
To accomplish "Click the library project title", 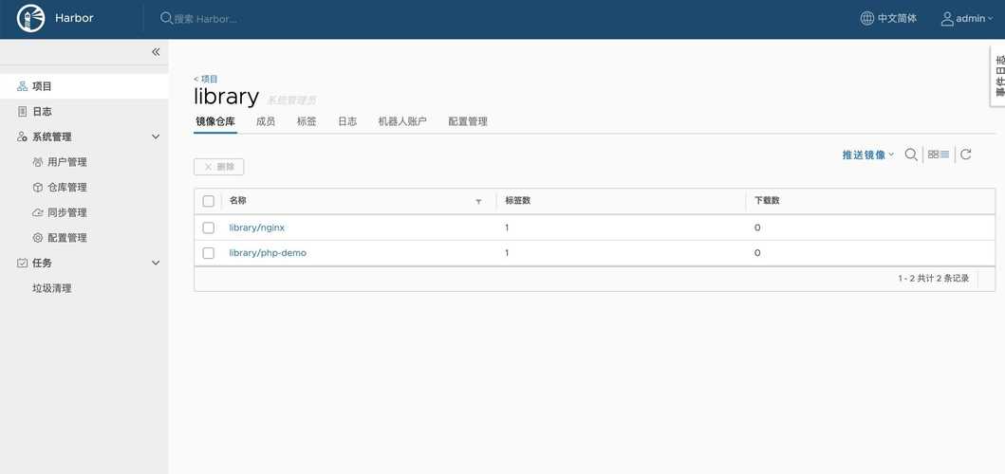I will point(226,96).
